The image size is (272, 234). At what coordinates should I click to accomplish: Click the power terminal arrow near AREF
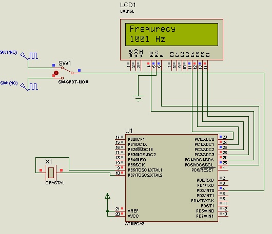pyautogui.click(x=107, y=196)
